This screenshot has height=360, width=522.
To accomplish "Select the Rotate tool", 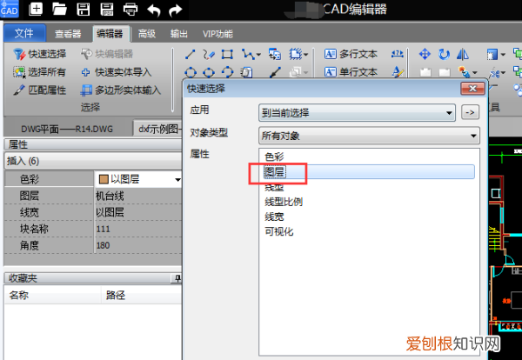I will tap(444, 54).
